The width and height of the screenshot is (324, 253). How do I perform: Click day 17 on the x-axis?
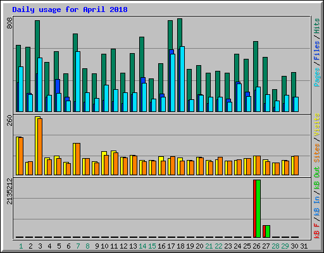(171, 246)
